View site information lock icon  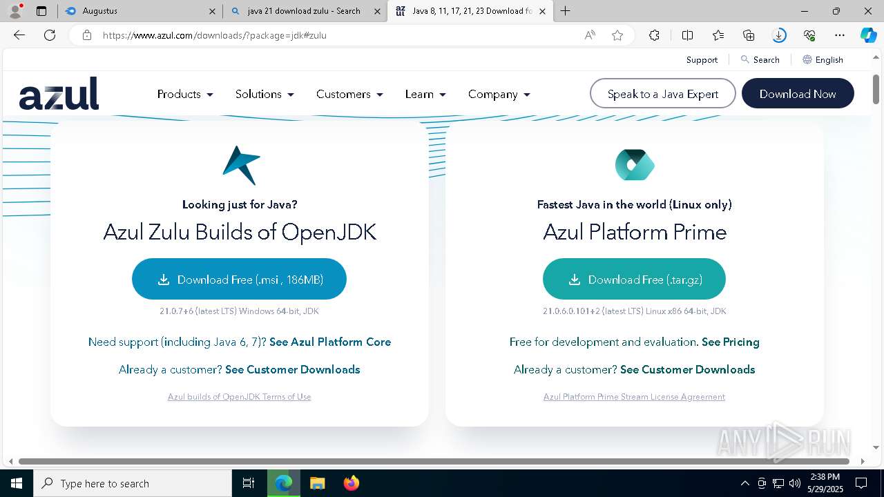tap(87, 35)
